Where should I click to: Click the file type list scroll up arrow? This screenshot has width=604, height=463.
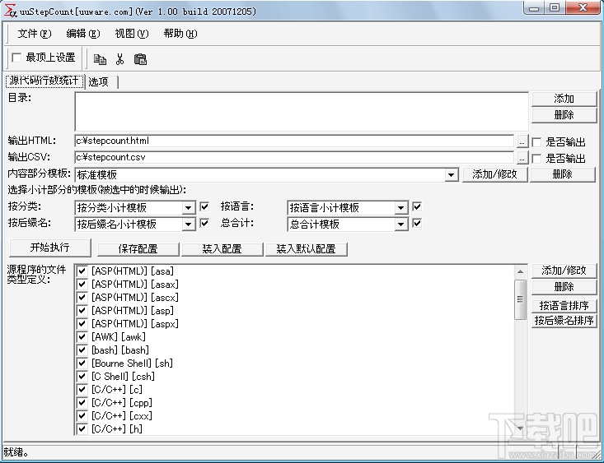point(521,272)
